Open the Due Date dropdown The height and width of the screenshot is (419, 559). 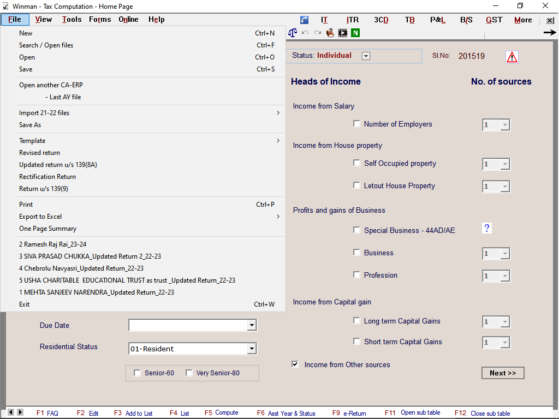click(251, 325)
